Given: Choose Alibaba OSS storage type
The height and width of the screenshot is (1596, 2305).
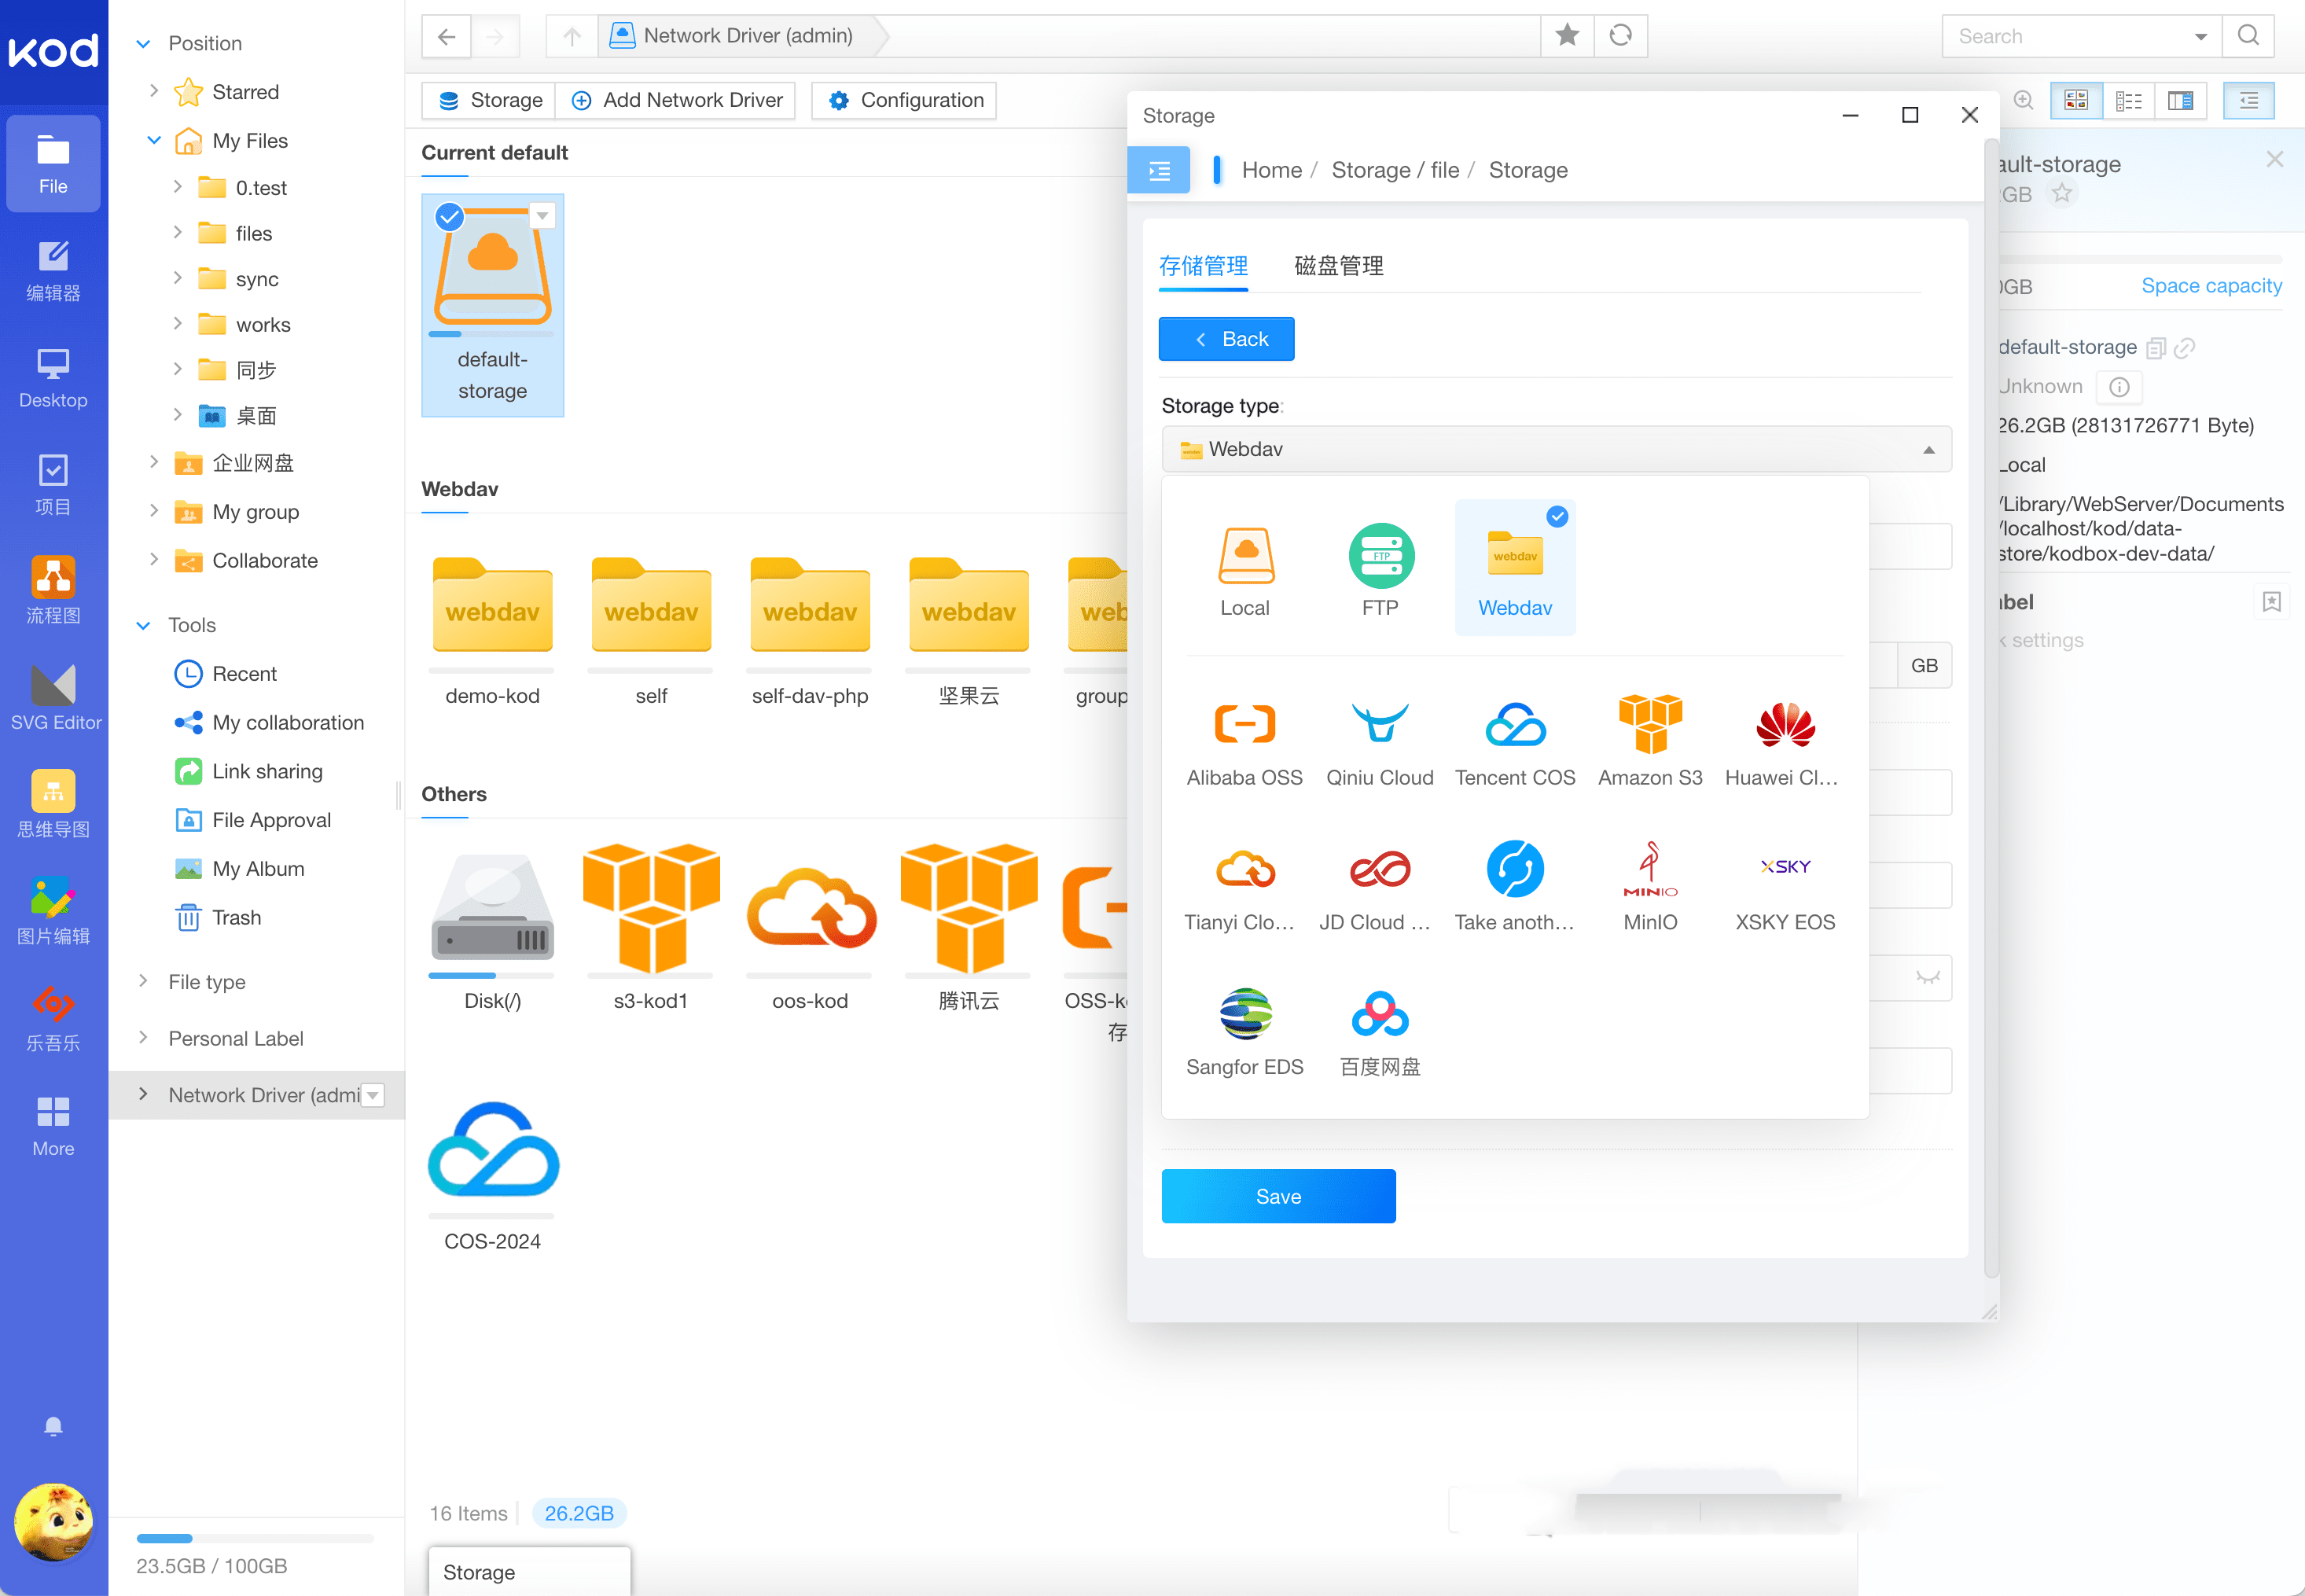Looking at the screenshot, I should [1244, 741].
